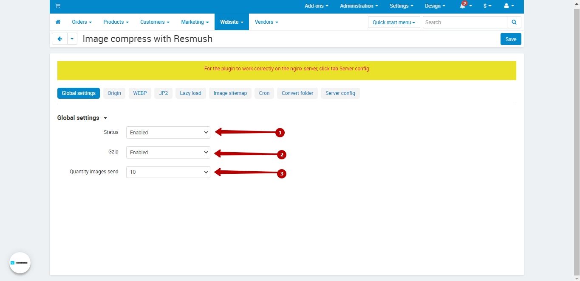Switch to the Lazy load tab

click(x=190, y=93)
